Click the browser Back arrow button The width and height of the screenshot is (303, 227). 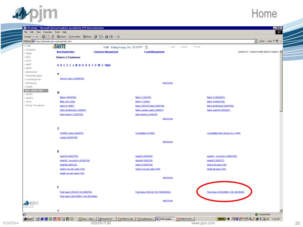pyautogui.click(x=28, y=37)
